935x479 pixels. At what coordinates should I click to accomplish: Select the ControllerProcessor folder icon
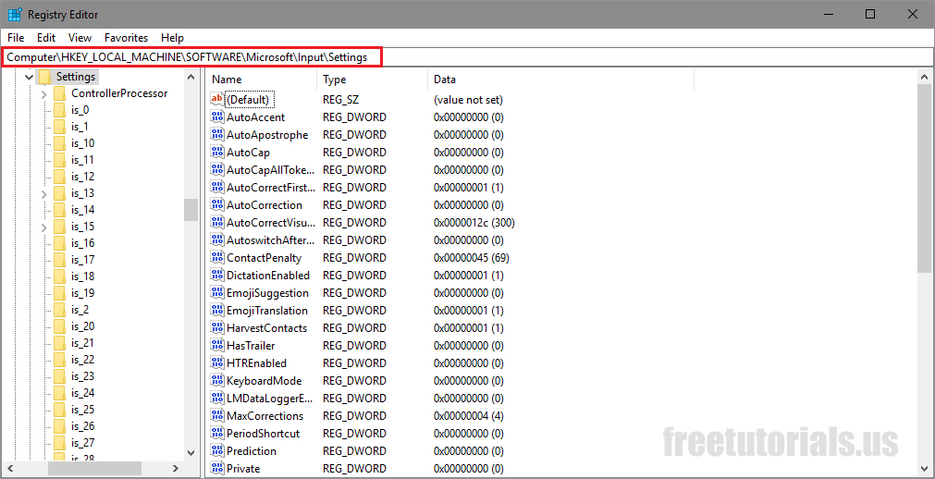pos(60,93)
